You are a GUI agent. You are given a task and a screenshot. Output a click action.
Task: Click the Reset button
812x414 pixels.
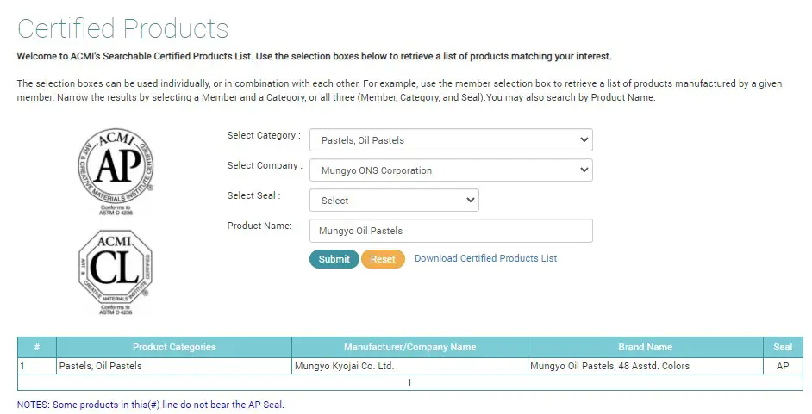(383, 259)
